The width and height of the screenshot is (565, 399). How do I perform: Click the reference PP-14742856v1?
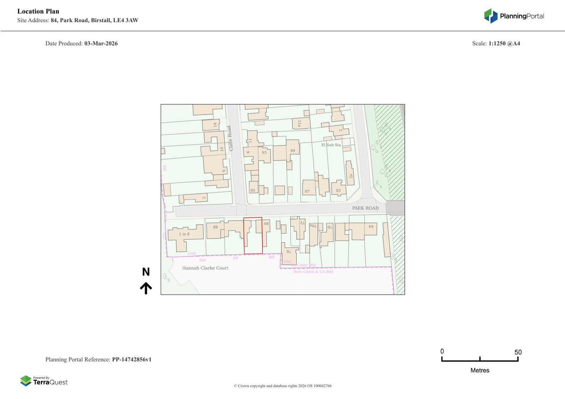(x=131, y=360)
